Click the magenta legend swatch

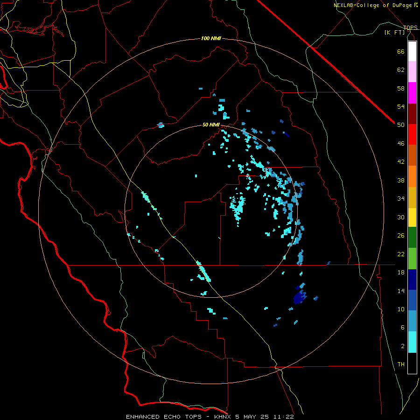[412, 93]
